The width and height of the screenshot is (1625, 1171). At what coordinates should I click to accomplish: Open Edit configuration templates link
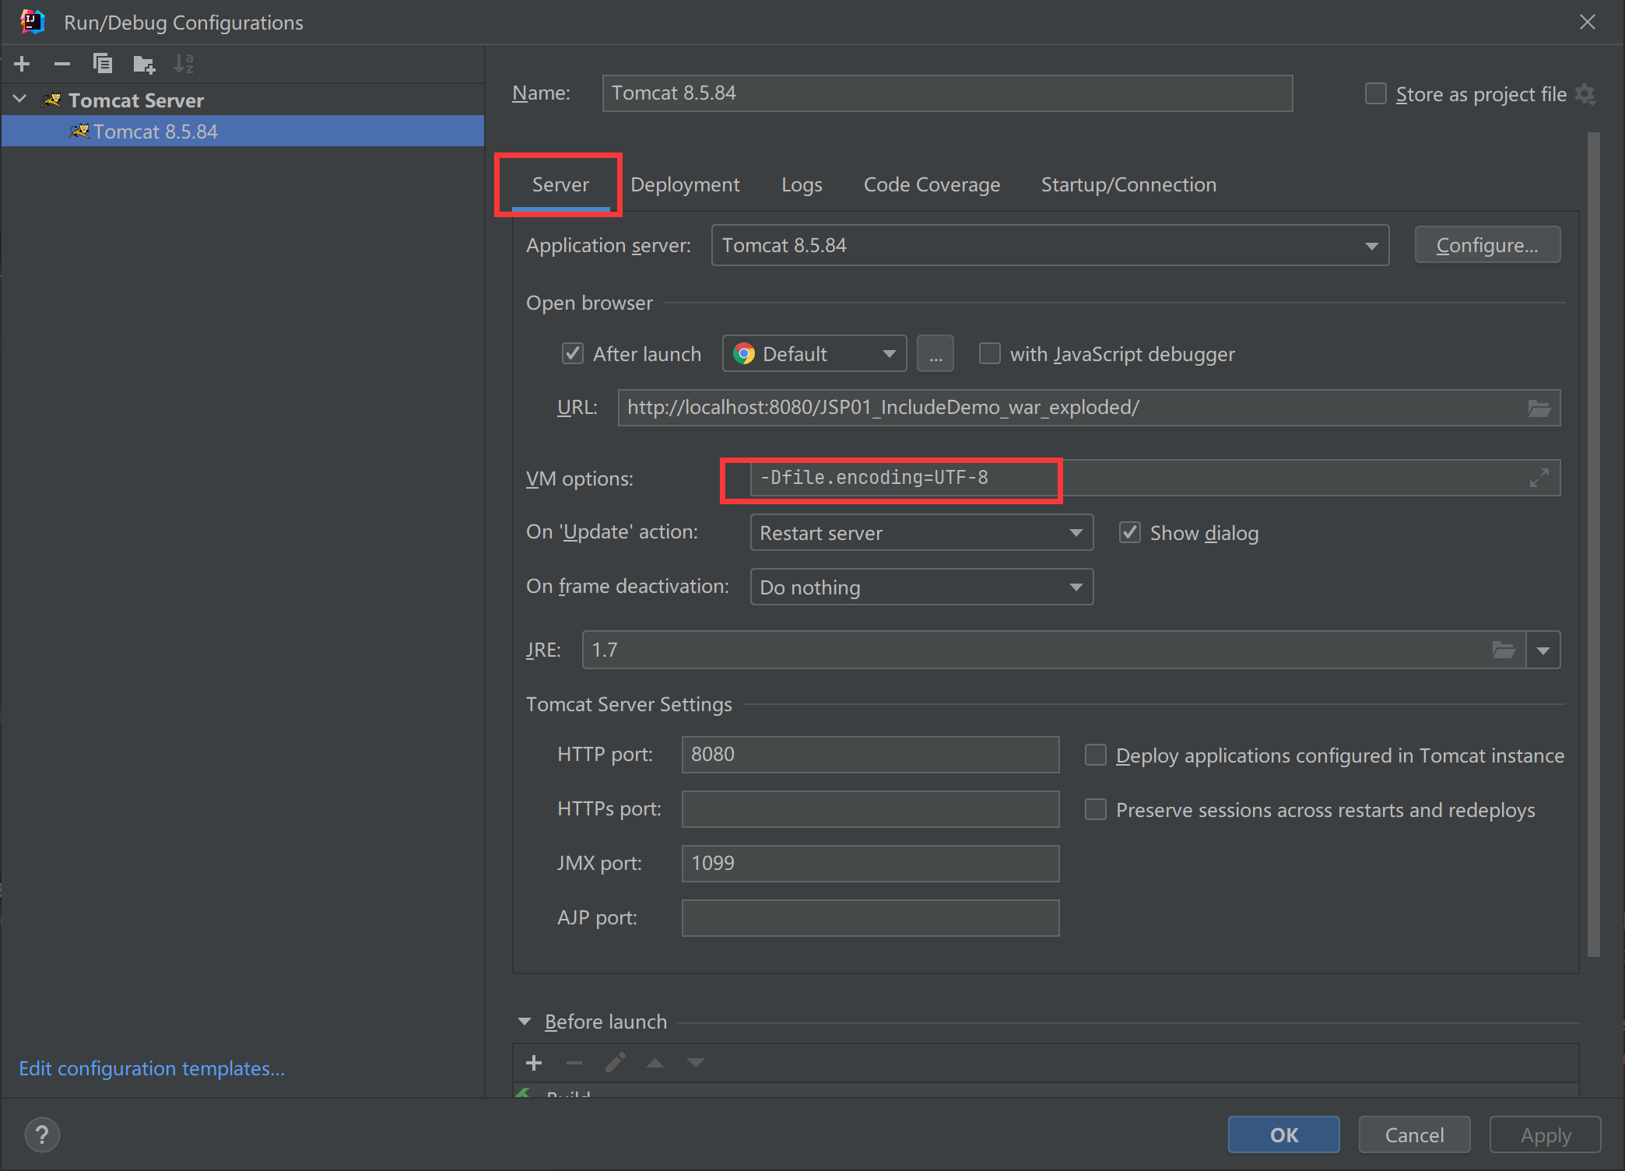click(152, 1068)
